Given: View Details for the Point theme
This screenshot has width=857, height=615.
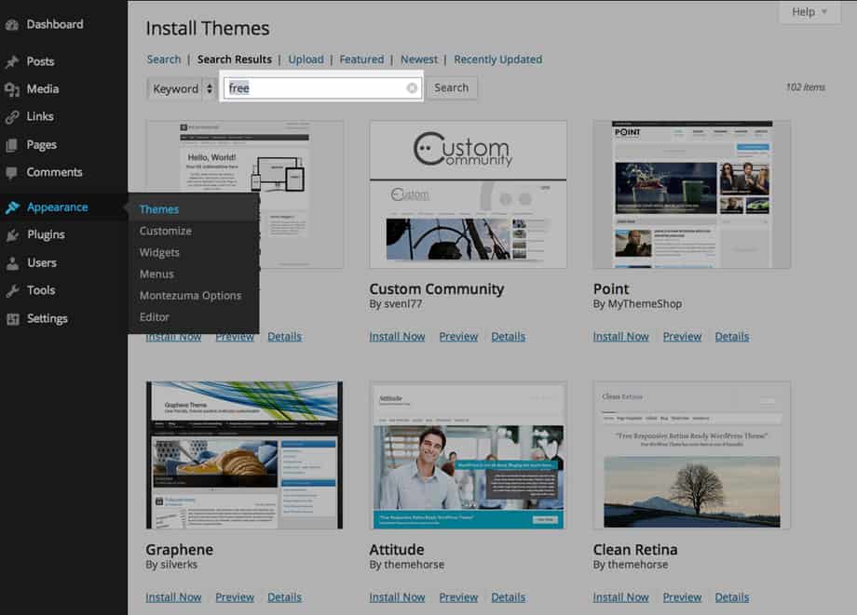Looking at the screenshot, I should (732, 337).
